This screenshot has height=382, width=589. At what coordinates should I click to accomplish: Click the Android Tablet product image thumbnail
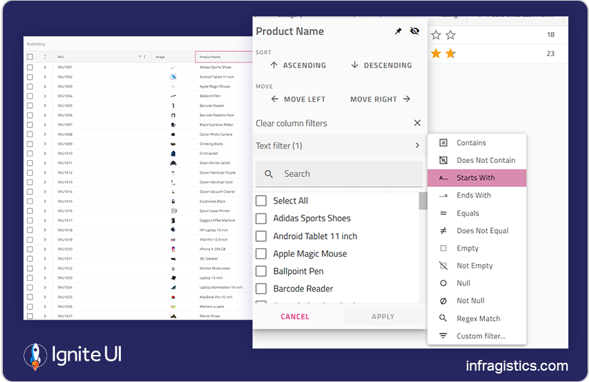[173, 77]
